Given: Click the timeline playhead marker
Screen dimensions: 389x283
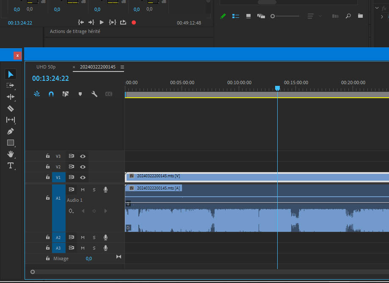Looking at the screenshot, I should click(x=277, y=88).
